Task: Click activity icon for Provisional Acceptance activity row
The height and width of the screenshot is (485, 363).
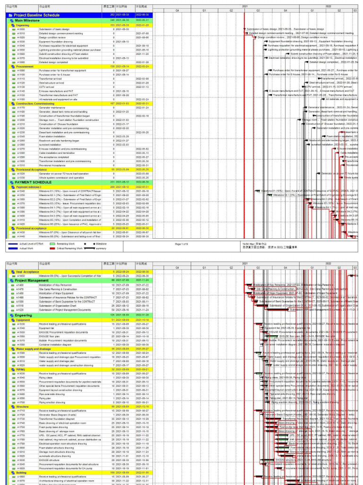Action: point(14,165)
